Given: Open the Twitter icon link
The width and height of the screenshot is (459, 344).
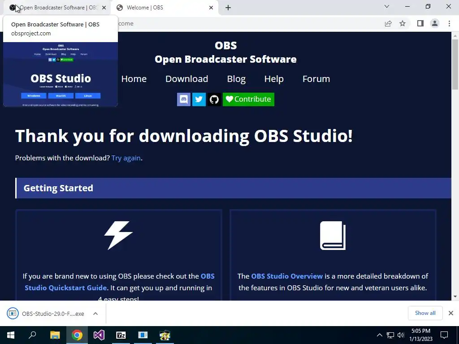Looking at the screenshot, I should 199,99.
